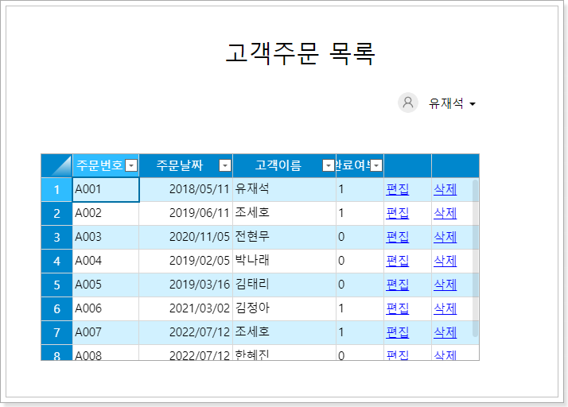
Task: Select the date cell 2019/03/16
Action: pos(185,285)
